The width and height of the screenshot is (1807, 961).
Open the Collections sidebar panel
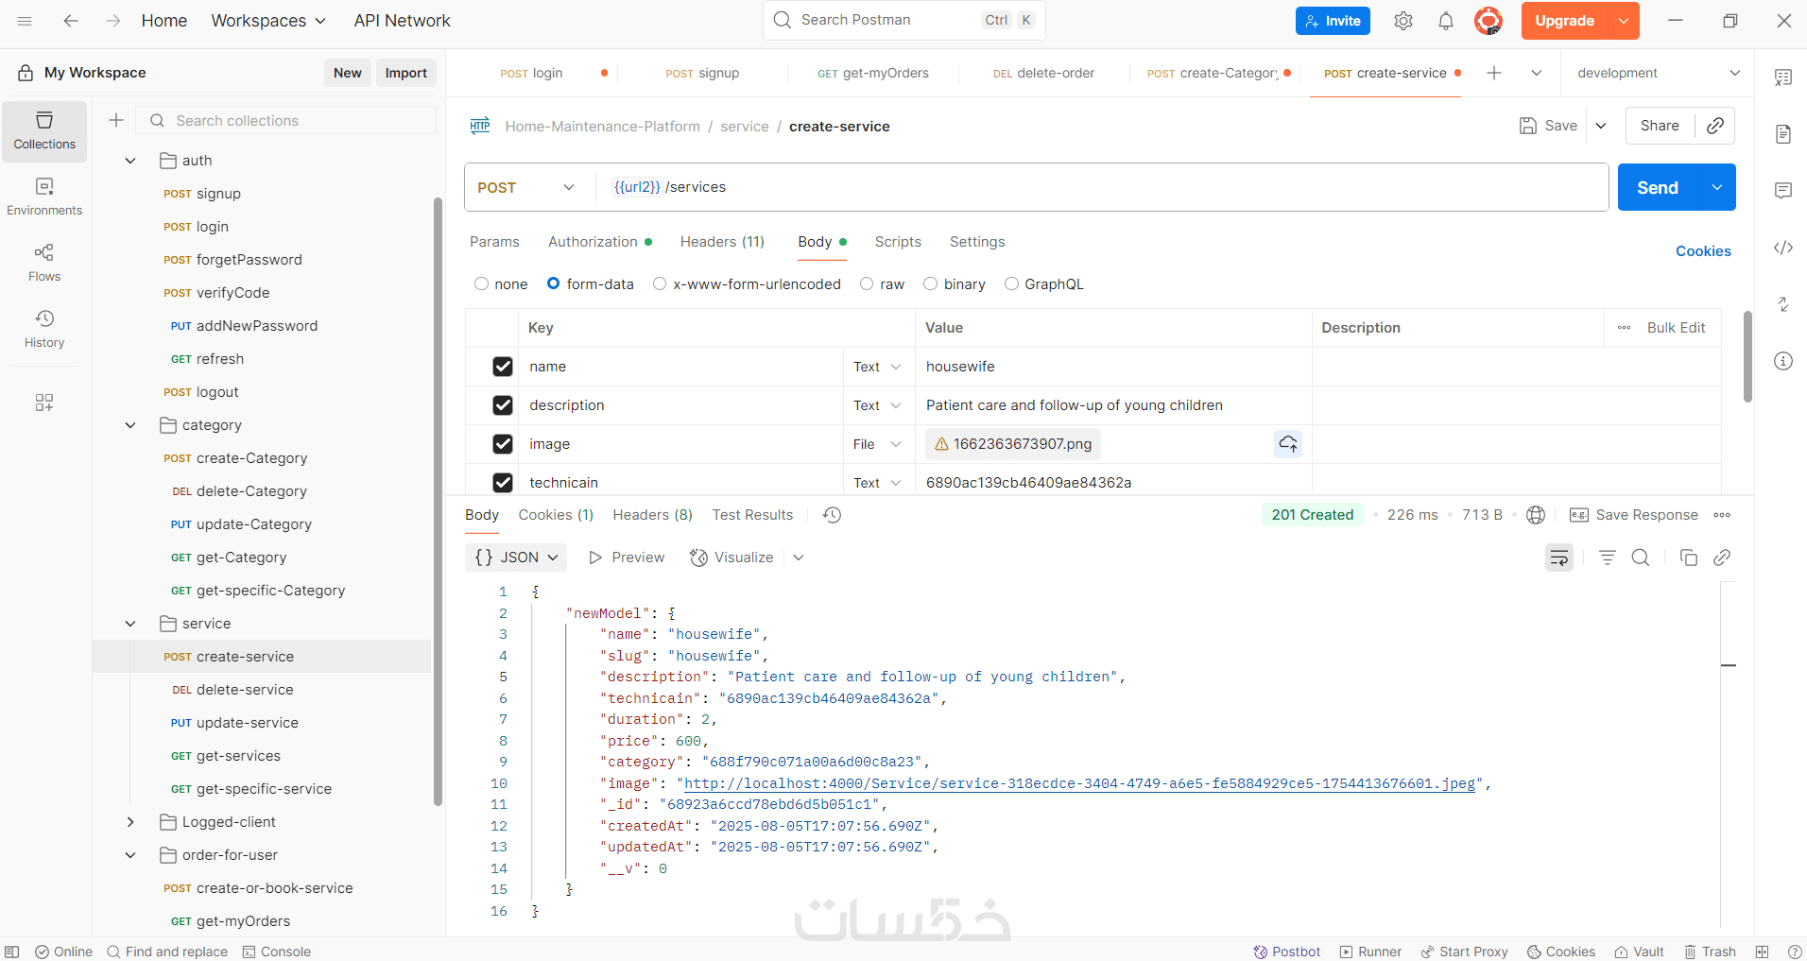click(44, 130)
